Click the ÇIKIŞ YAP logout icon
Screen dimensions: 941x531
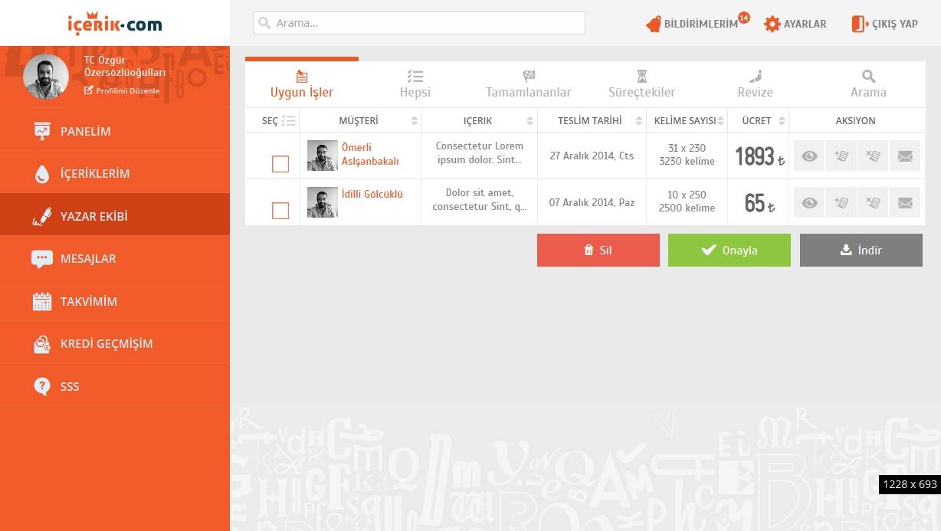click(x=857, y=24)
